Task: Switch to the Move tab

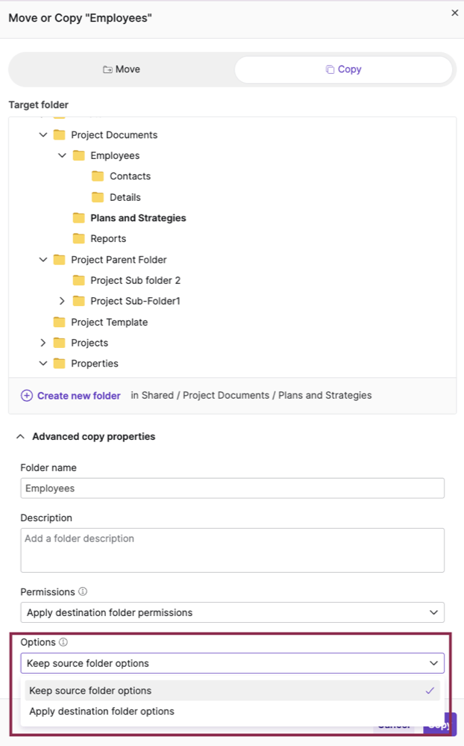Action: 122,69
